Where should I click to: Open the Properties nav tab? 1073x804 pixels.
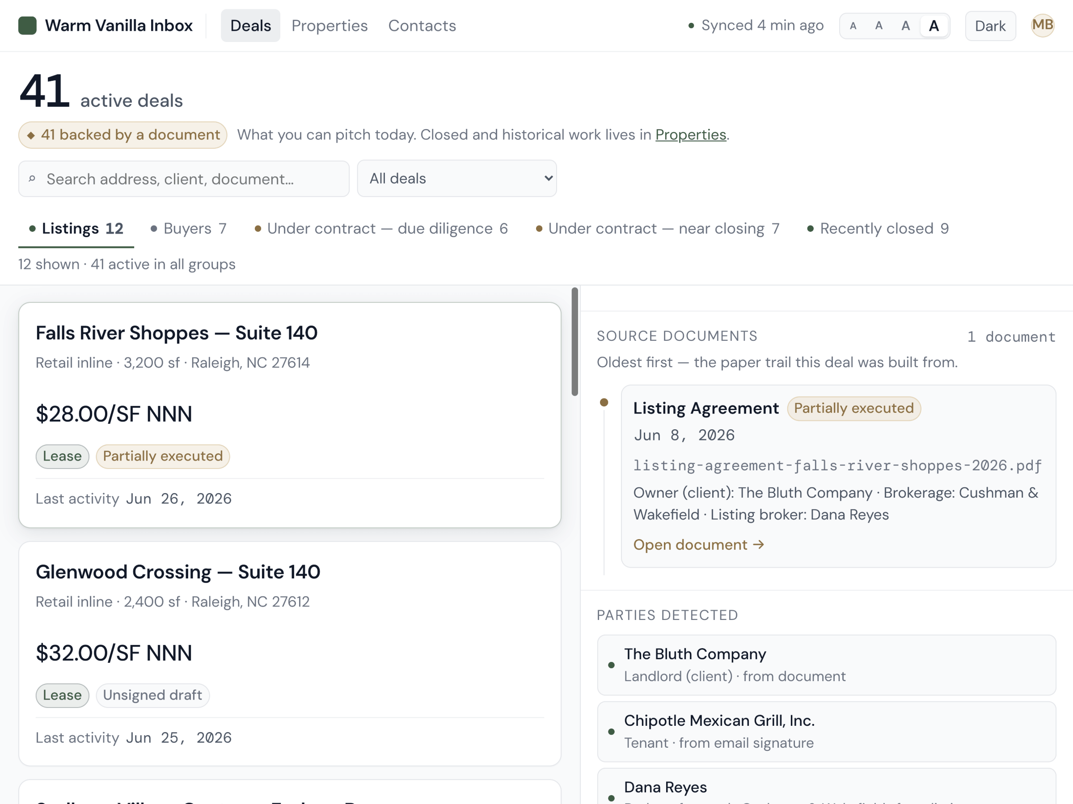click(330, 26)
